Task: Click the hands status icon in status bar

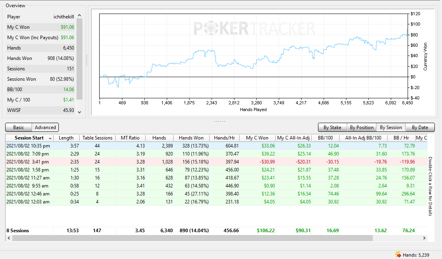Action: 398,255
